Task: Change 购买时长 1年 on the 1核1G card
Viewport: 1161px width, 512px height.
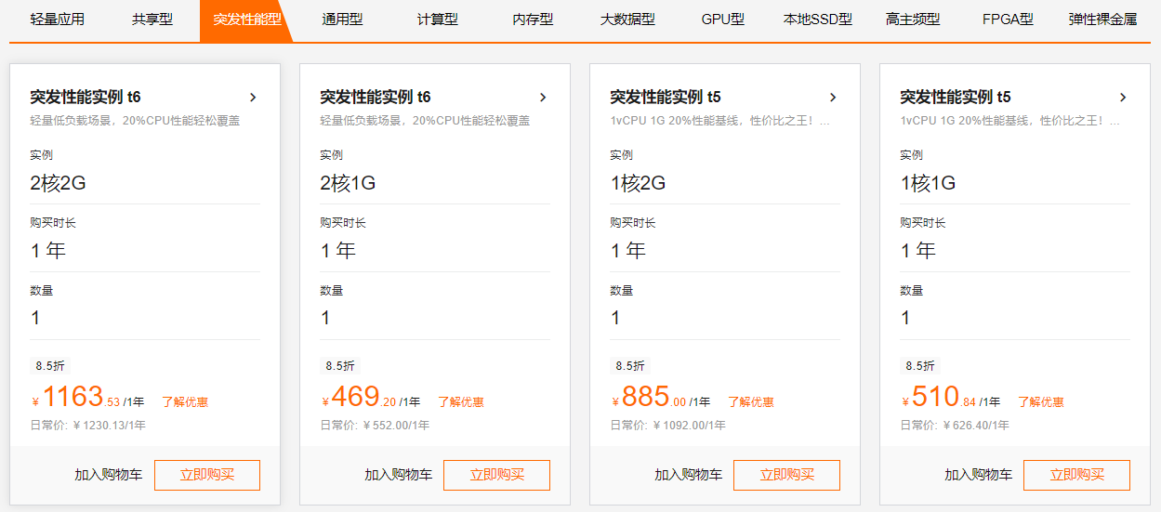Action: click(x=918, y=251)
